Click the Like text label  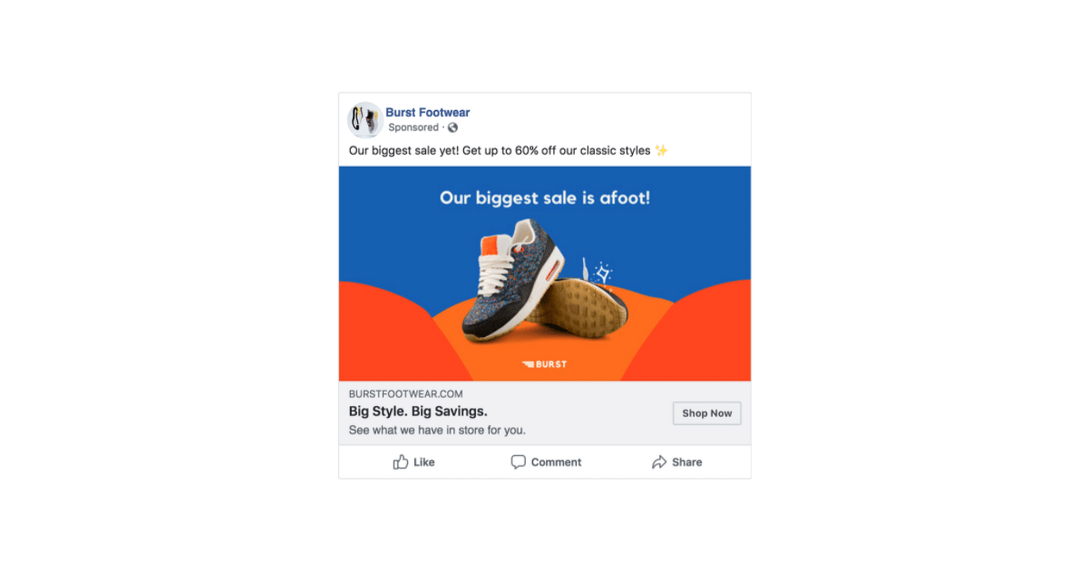coord(424,462)
